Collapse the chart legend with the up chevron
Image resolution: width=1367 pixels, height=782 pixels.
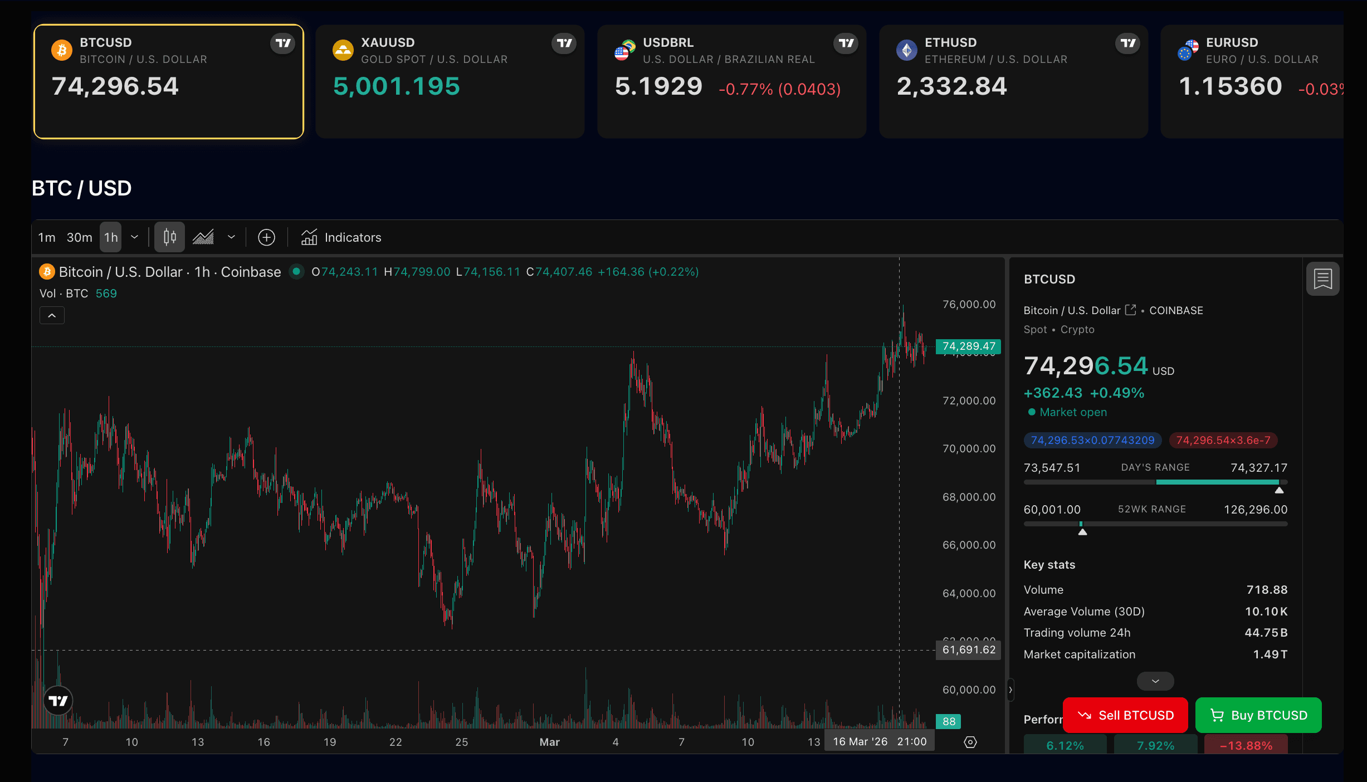(x=52, y=315)
